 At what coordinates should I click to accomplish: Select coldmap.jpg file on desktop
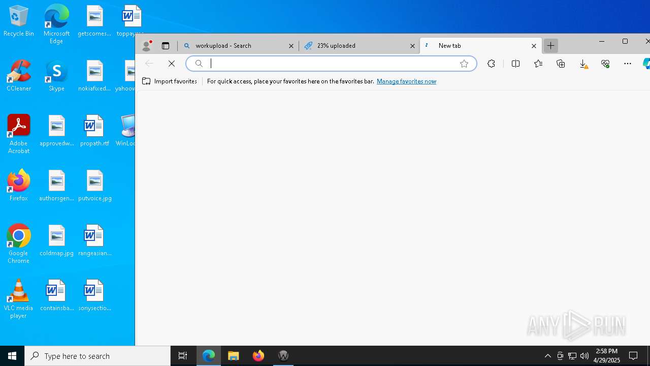(56, 241)
